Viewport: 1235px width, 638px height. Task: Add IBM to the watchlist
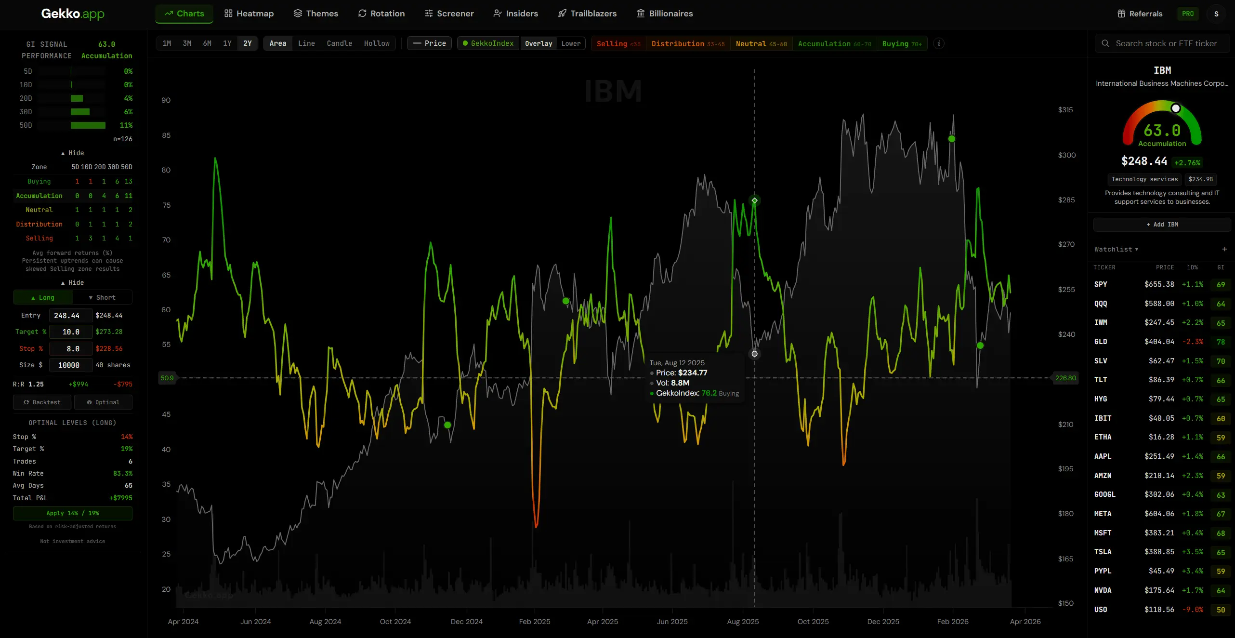coord(1162,225)
